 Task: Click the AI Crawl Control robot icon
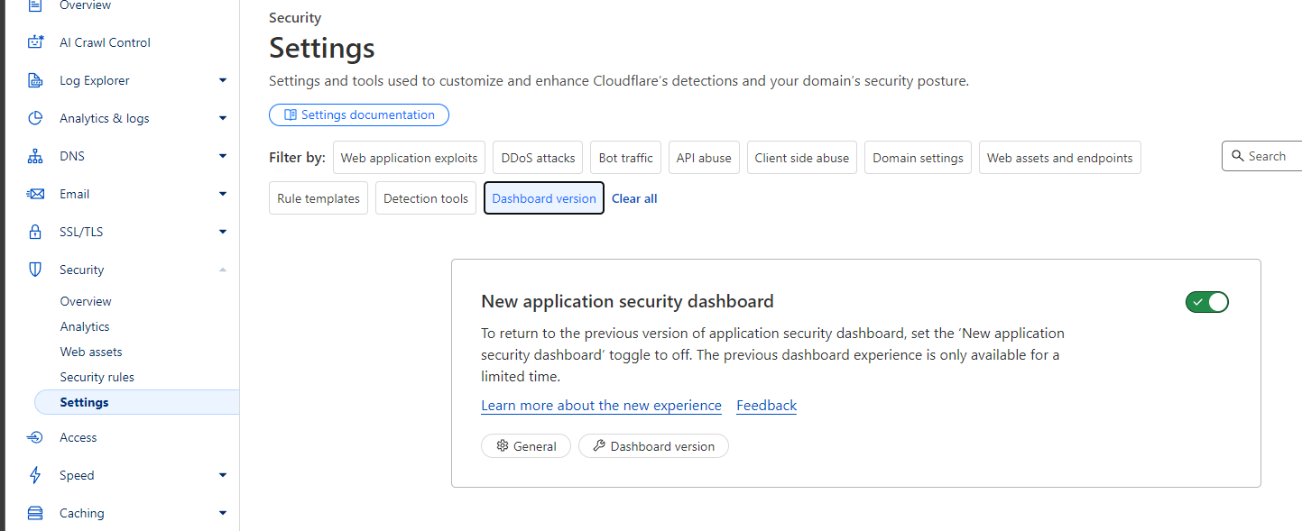(x=35, y=42)
